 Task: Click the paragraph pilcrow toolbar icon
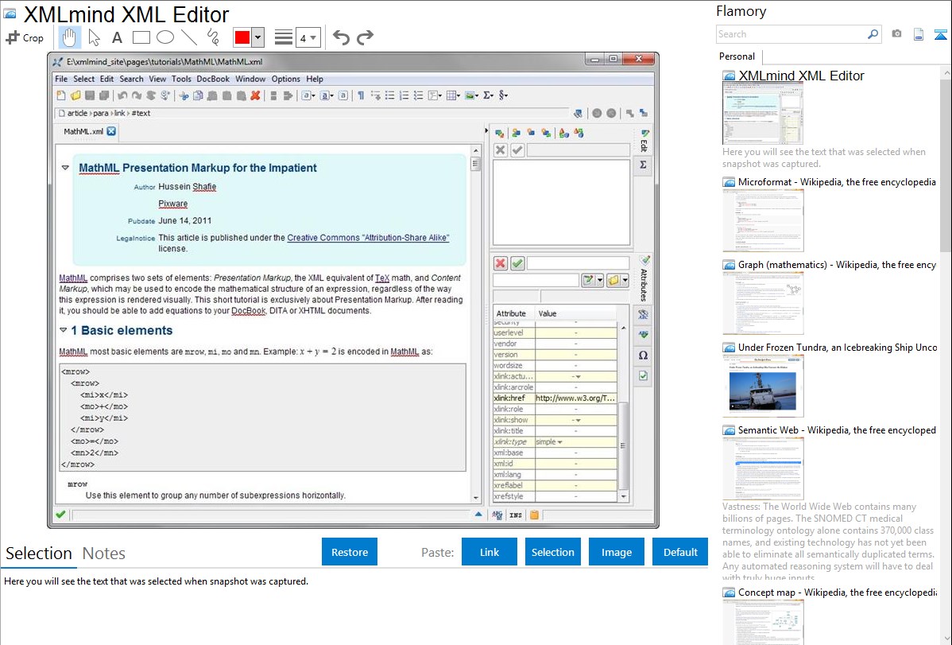(361, 95)
